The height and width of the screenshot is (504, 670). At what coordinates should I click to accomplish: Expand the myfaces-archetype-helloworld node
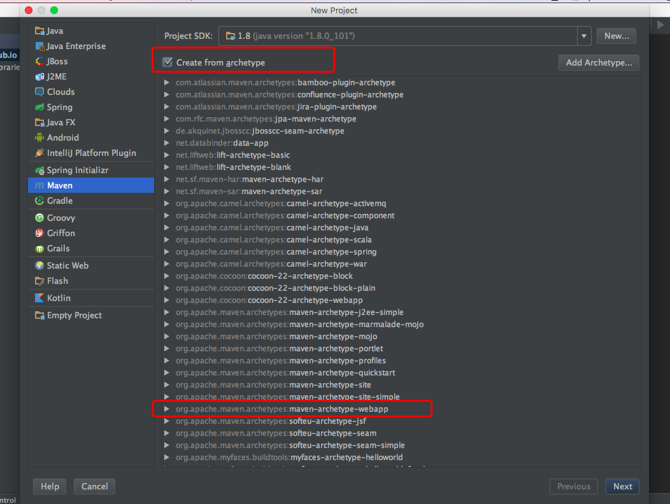point(167,458)
